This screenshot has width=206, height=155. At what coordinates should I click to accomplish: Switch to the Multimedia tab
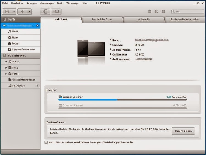click(143, 20)
